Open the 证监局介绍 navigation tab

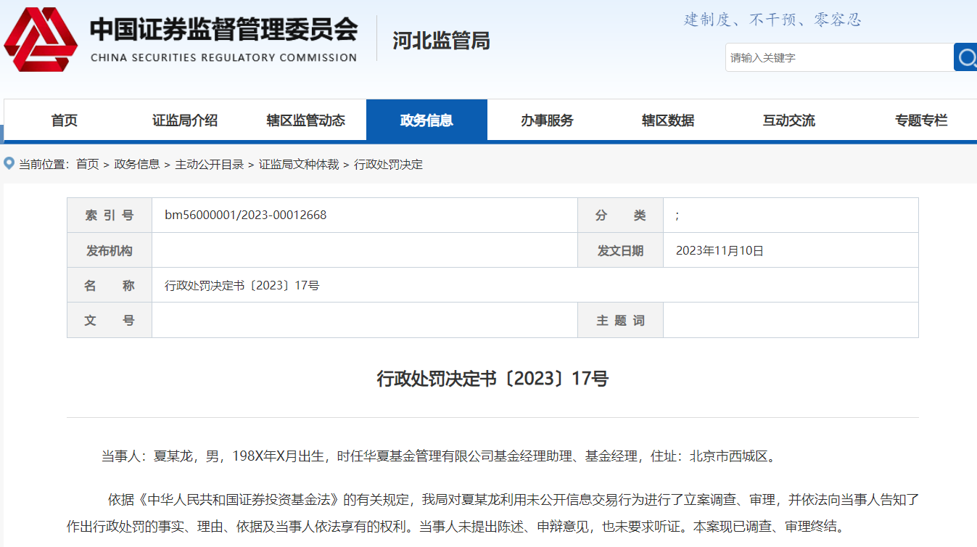185,120
